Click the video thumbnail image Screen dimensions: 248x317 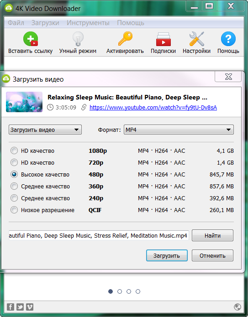tap(24, 102)
